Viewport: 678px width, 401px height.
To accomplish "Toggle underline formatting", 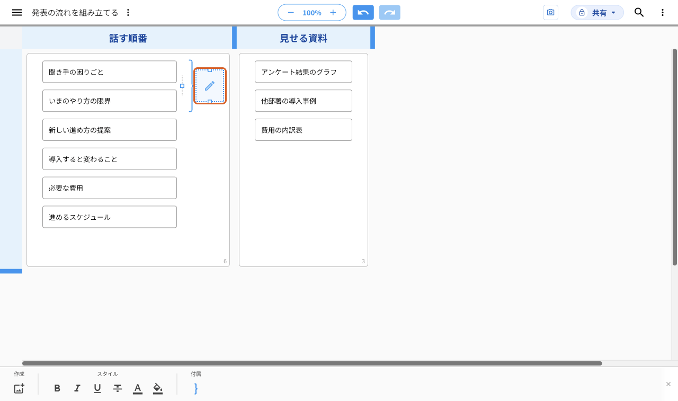I will click(x=97, y=389).
